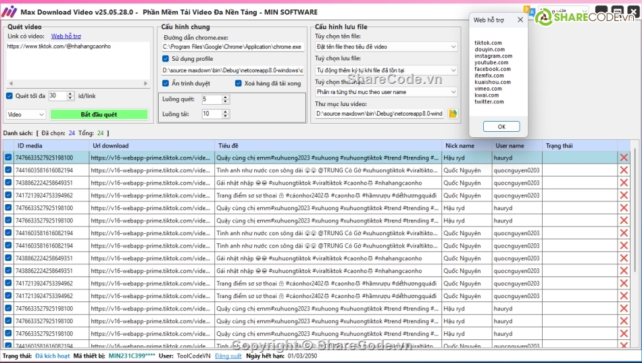Click device code MIN231C399**** in status bar
Screen dimensions: 642x363
point(131,356)
